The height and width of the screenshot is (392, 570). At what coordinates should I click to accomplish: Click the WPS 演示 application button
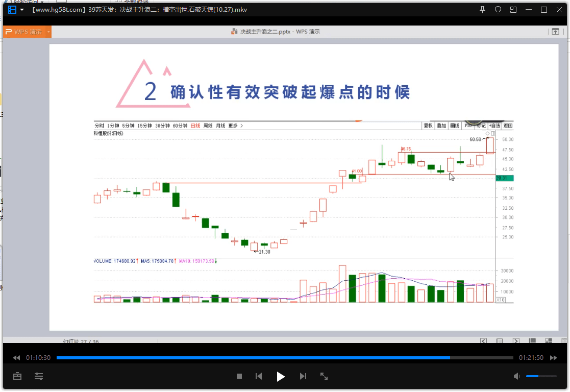(x=23, y=32)
